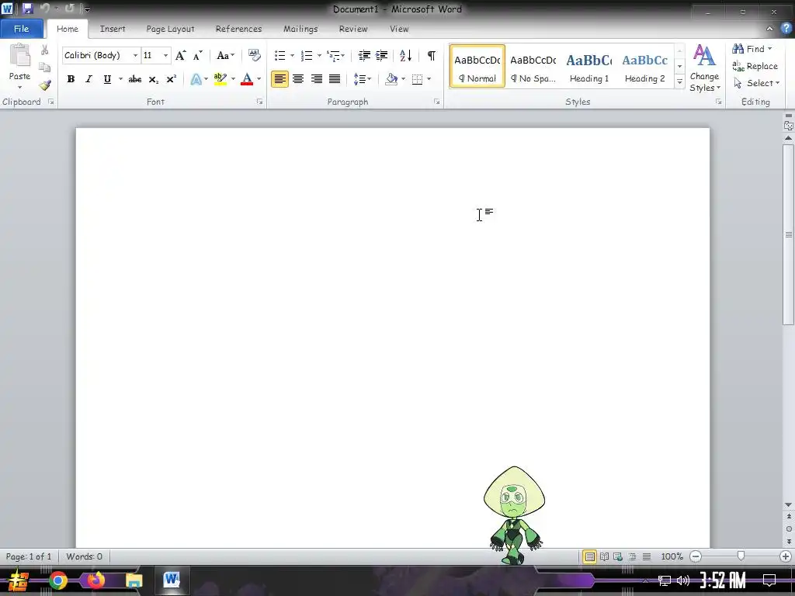
Task: Open the Bullets list dropdown arrow
Action: tap(292, 55)
